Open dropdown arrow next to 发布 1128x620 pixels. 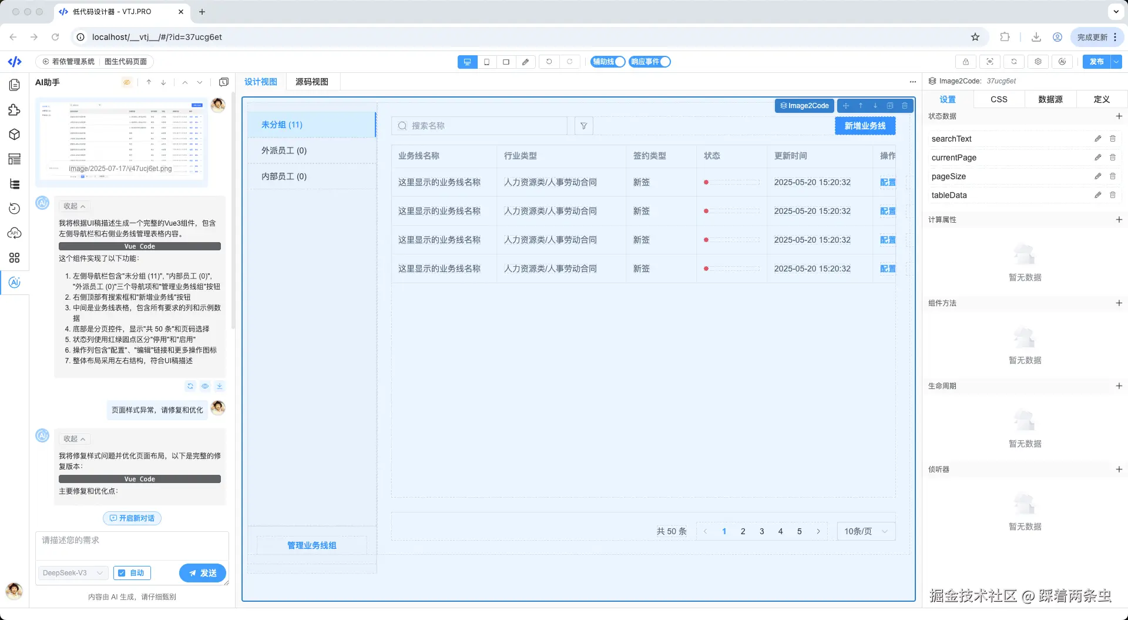pyautogui.click(x=1116, y=62)
